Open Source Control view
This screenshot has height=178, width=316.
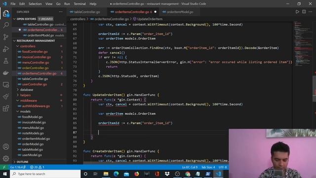click(x=6, y=37)
